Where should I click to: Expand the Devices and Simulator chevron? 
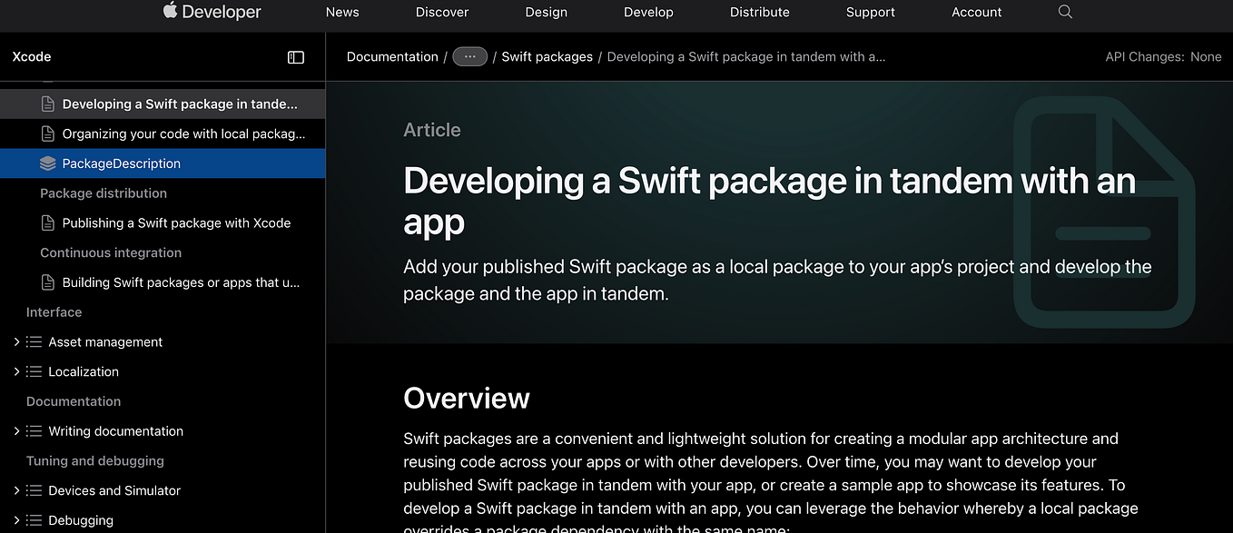[16, 491]
